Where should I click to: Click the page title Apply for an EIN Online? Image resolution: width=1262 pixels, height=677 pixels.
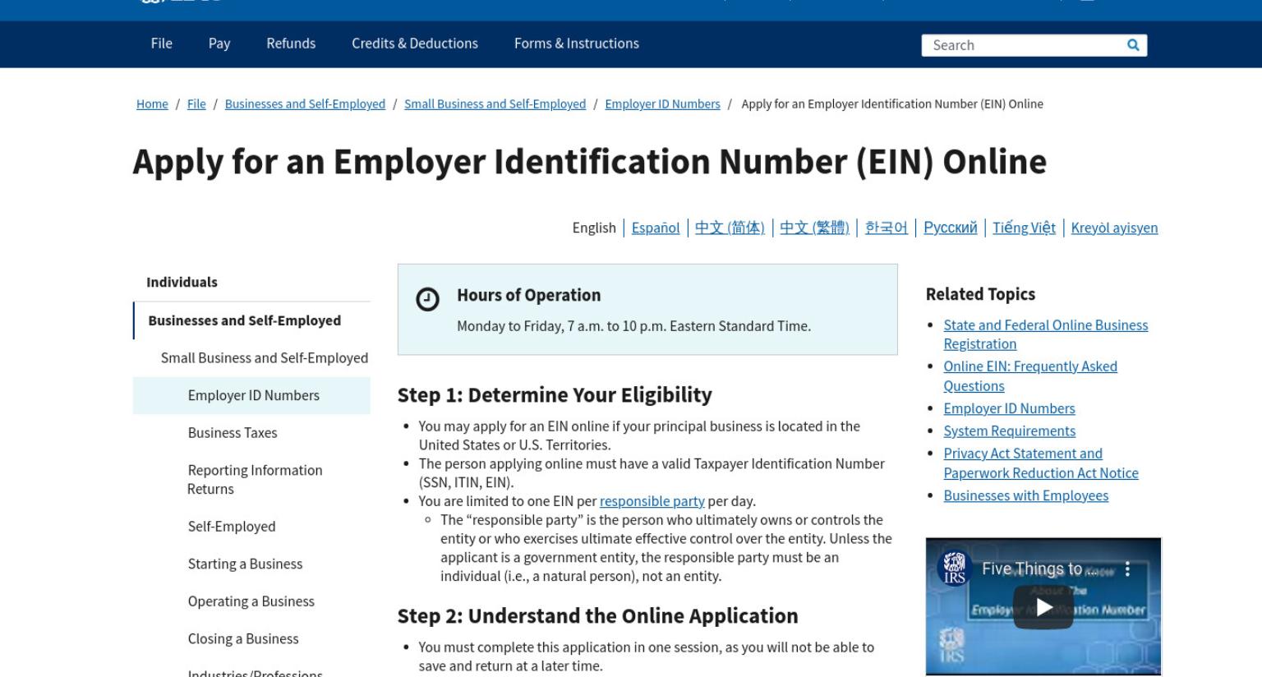coord(589,162)
